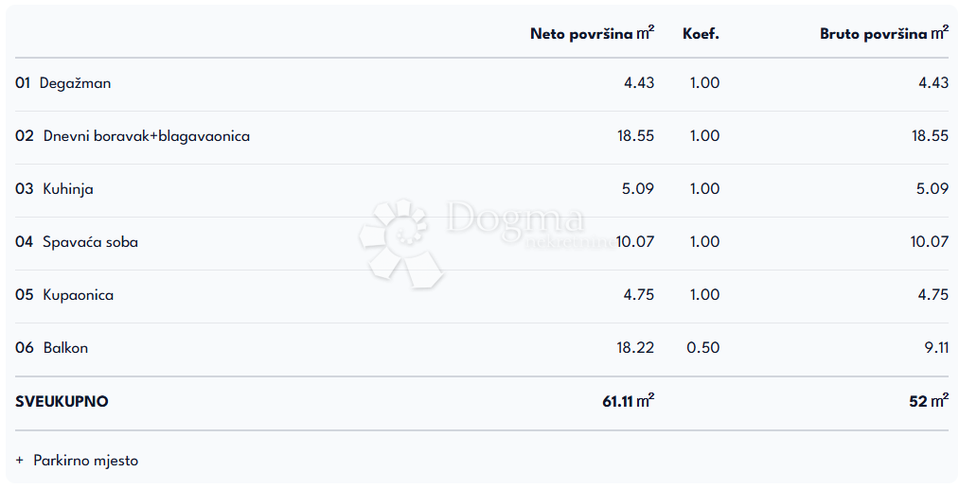
Task: Click the 0.50 coefficient for Balkon
Action: [702, 348]
